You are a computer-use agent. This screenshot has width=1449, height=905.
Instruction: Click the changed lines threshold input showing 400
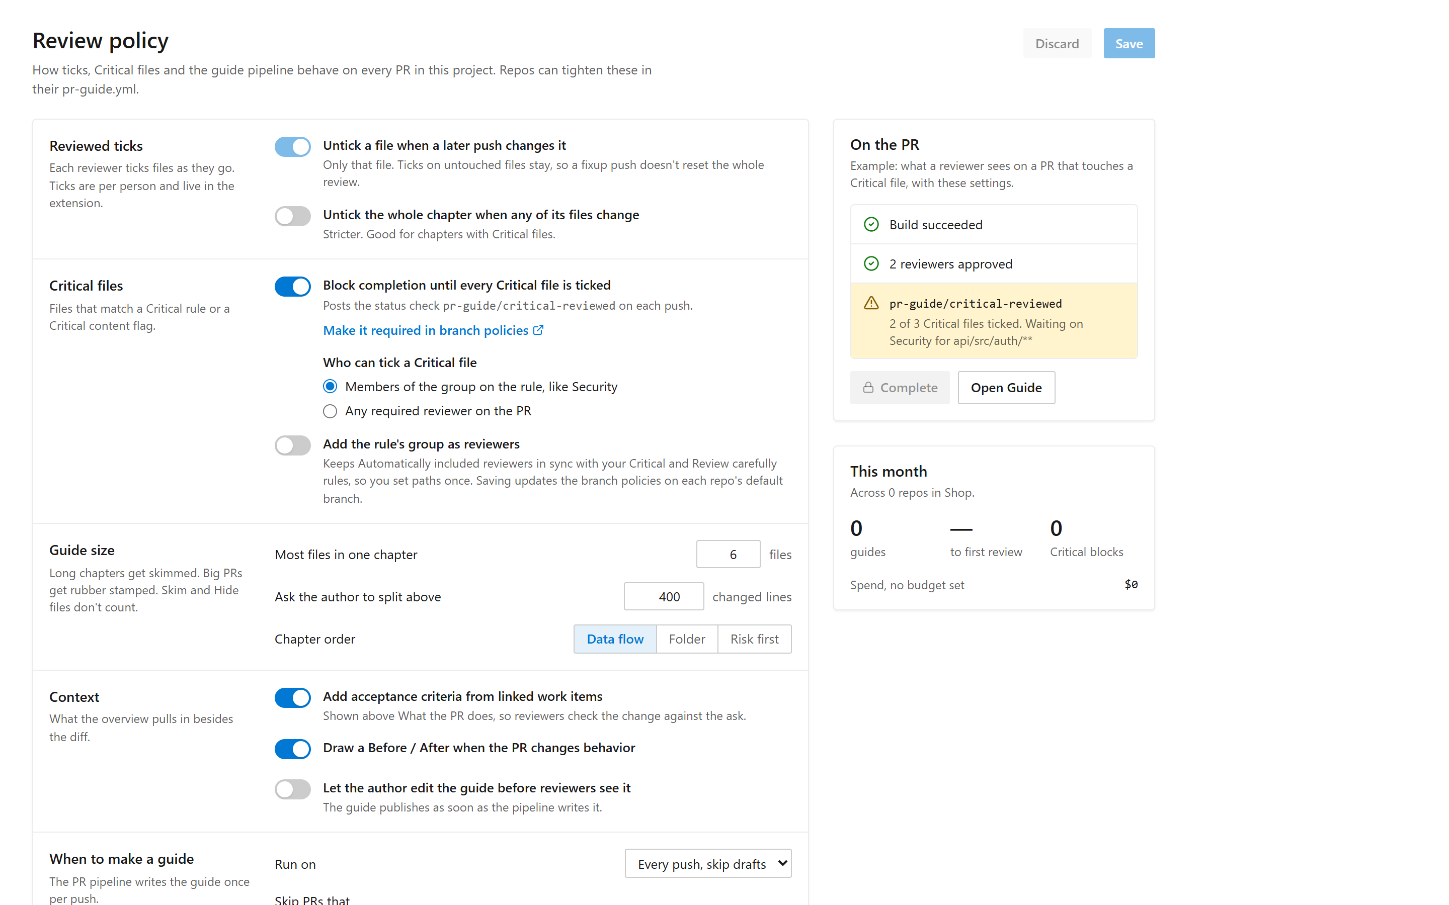(664, 597)
